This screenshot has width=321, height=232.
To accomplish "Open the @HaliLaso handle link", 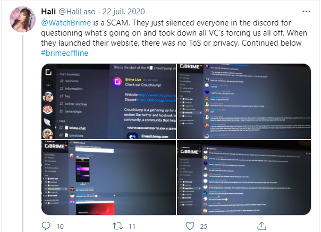I will [x=79, y=12].
